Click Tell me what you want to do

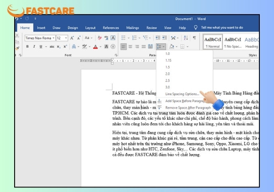point(222,27)
